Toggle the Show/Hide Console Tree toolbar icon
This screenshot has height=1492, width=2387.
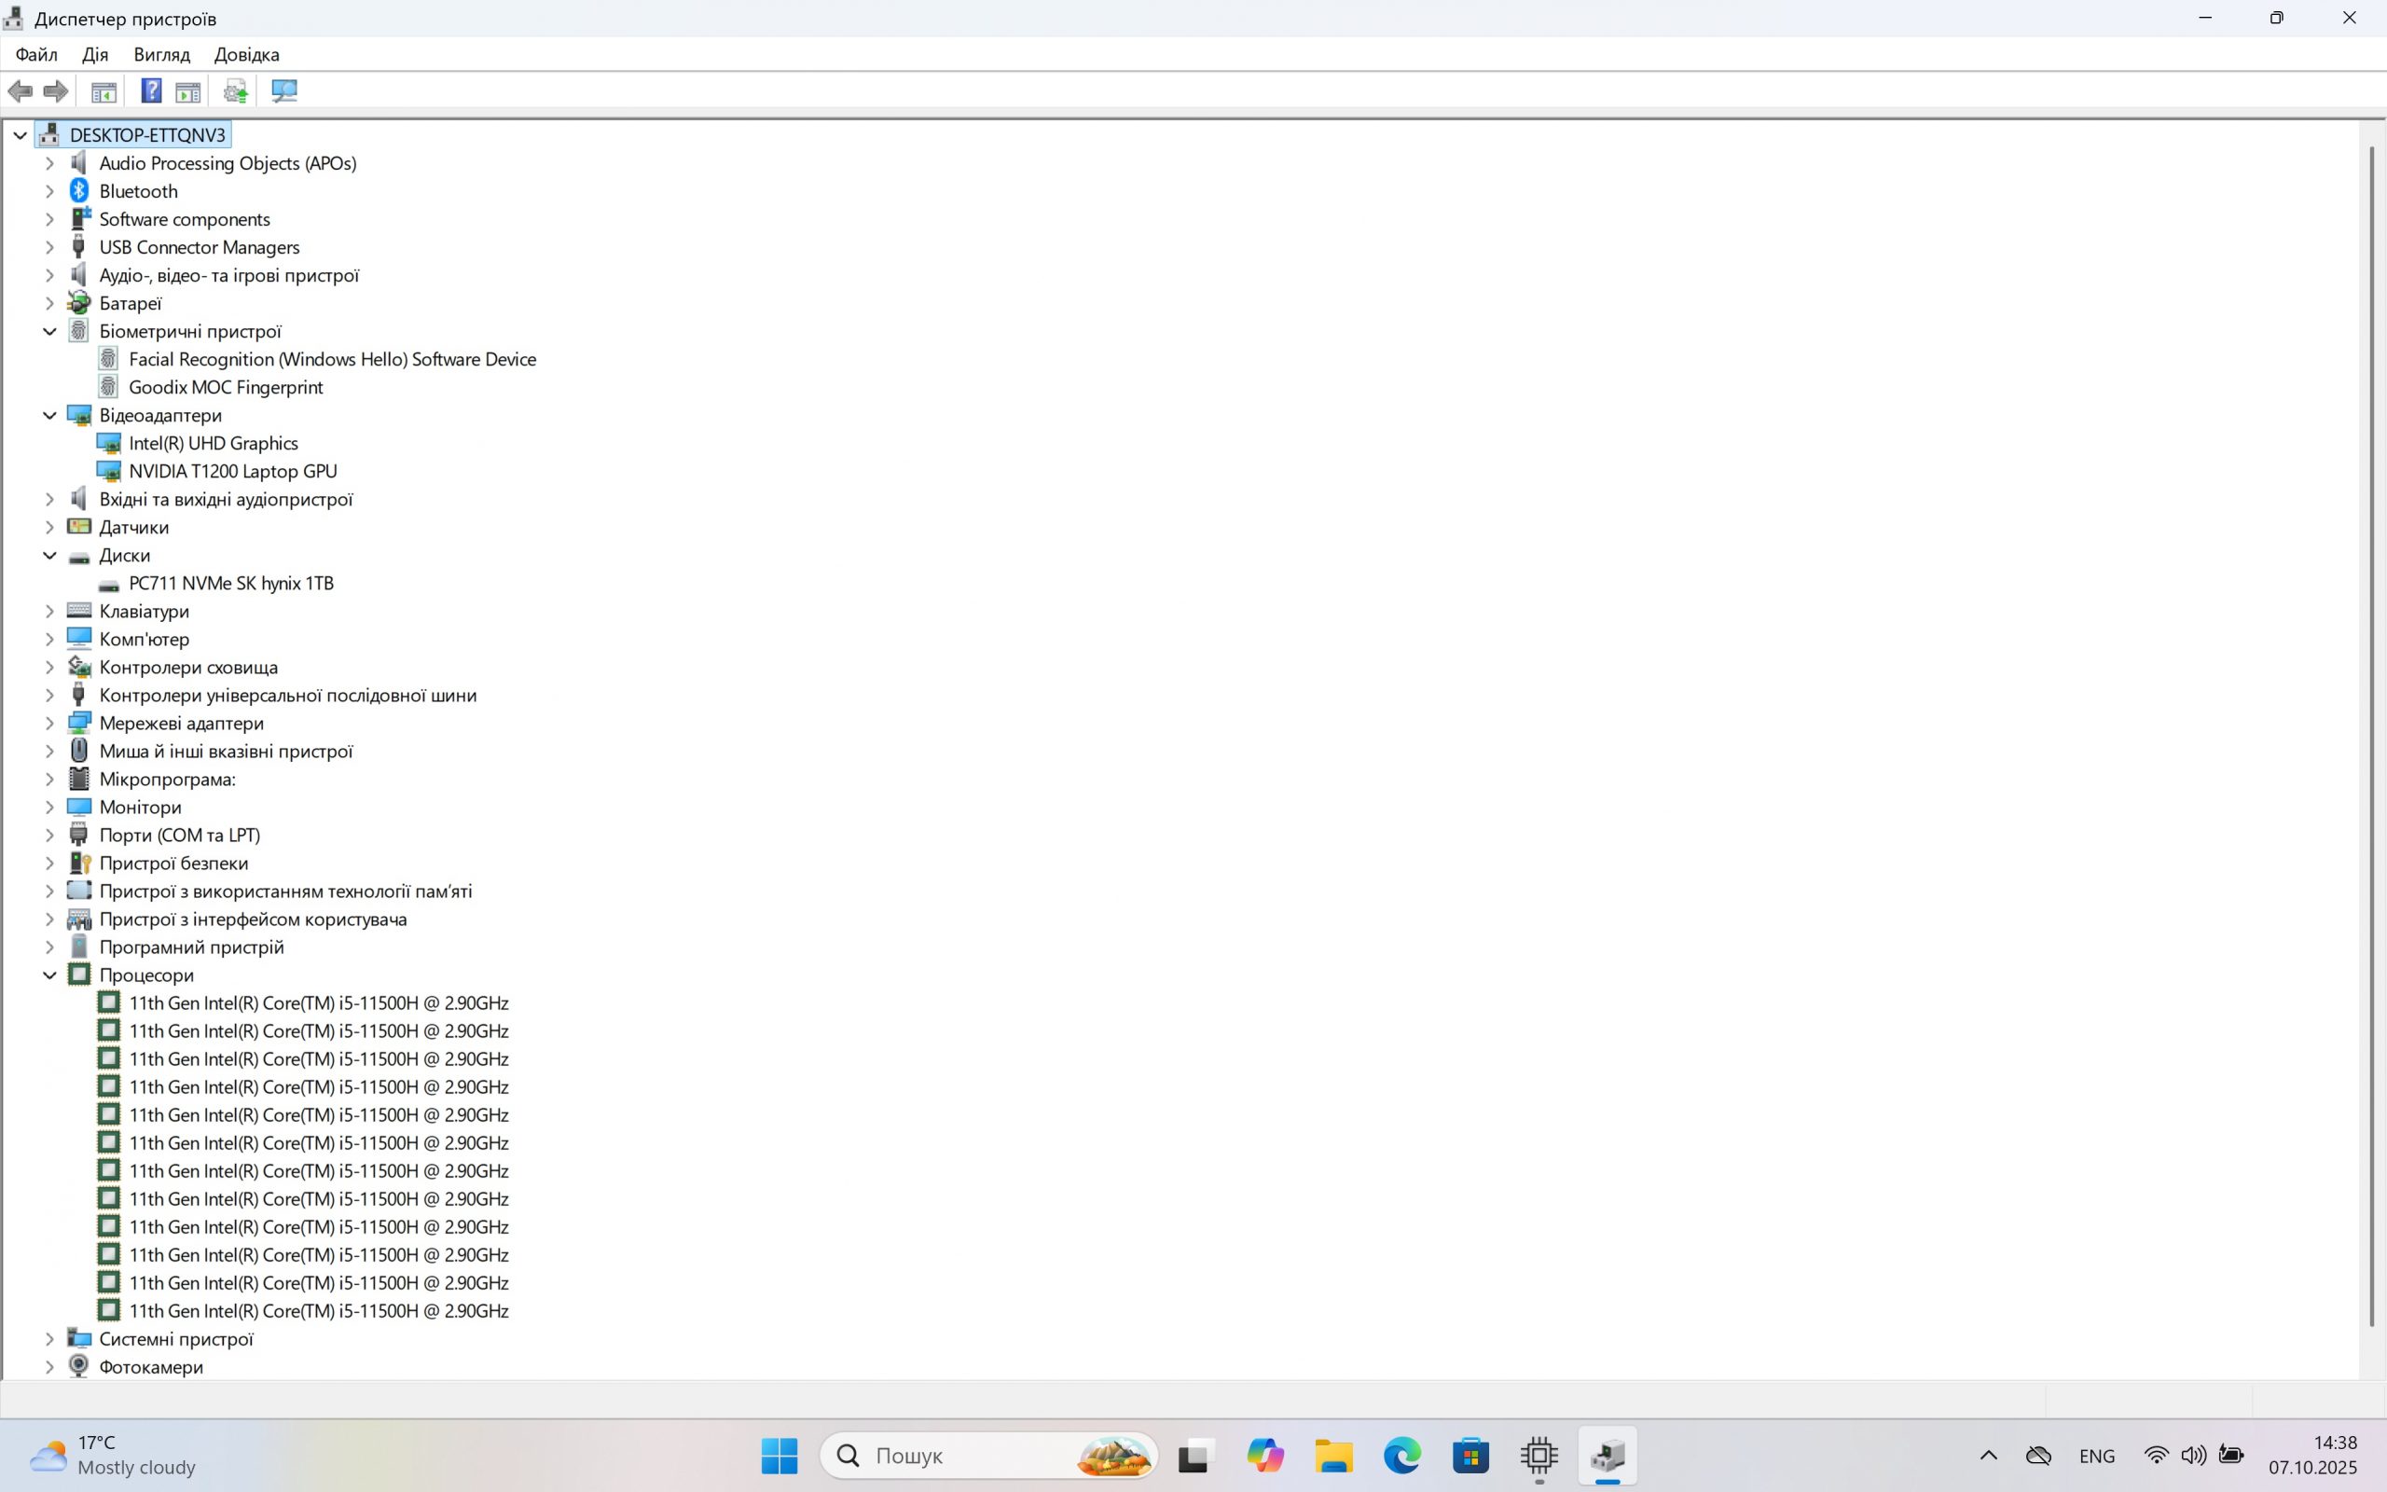103,90
